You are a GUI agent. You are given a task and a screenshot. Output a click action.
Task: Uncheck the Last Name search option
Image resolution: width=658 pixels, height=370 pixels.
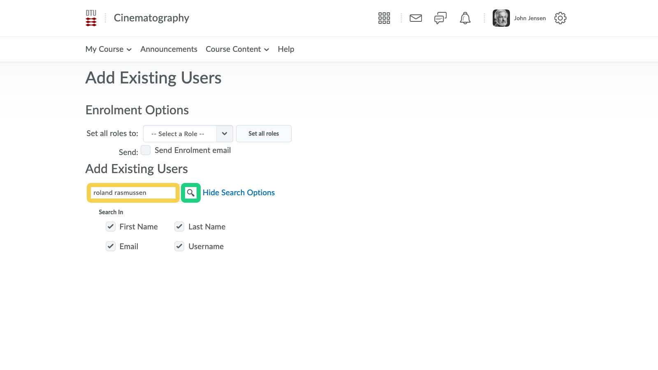(x=179, y=227)
